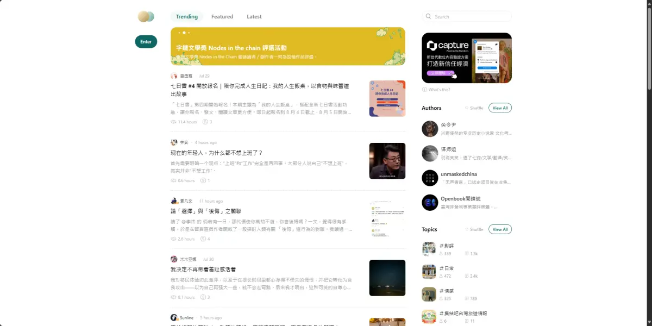
Task: Click author name 吳令尹 in sidebar
Action: 449,124
